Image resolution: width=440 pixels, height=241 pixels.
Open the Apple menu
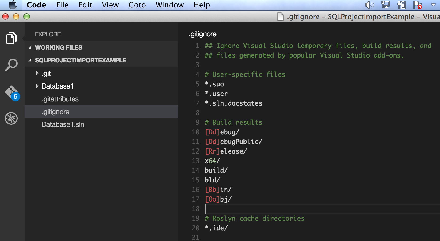point(13,5)
